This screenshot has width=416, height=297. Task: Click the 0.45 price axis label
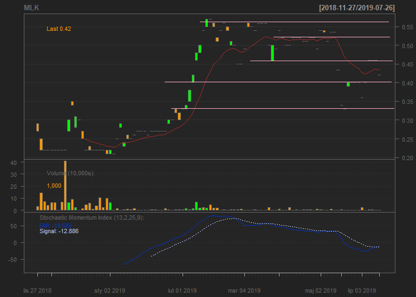tap(407, 64)
